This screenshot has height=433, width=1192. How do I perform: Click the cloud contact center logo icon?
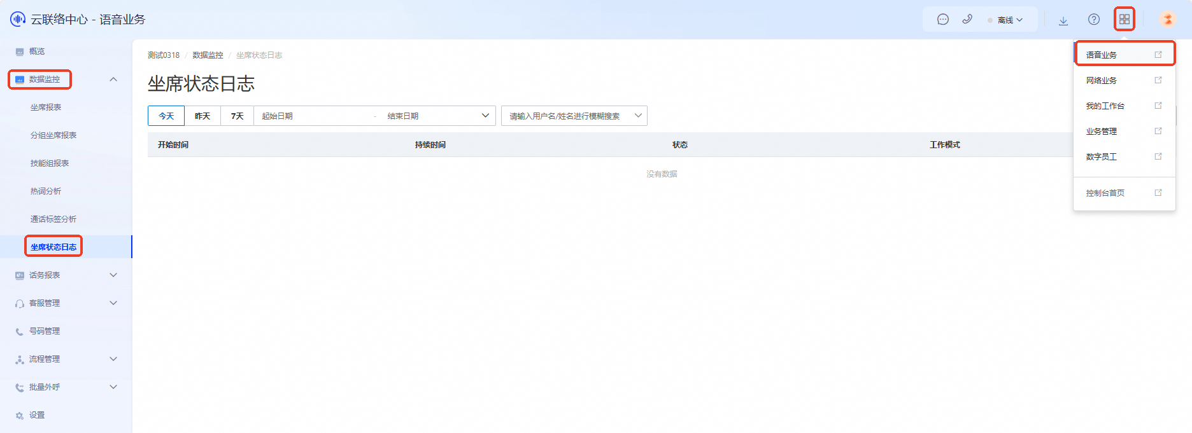(x=18, y=19)
